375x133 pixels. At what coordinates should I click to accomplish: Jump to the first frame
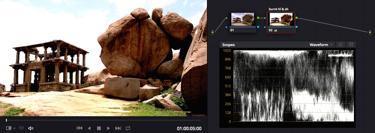coord(79,128)
